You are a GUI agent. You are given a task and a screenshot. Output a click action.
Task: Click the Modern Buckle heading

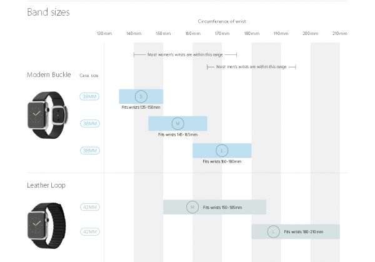coord(49,74)
